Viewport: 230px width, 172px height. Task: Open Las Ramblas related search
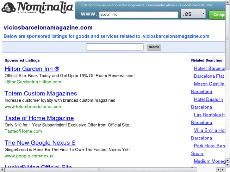[x=209, y=115]
